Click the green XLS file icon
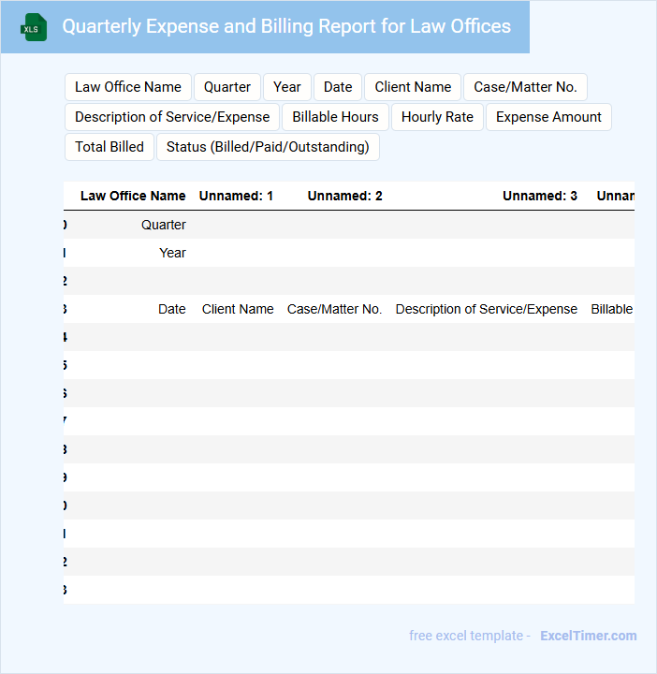Viewport: 657px width, 674px height. [x=34, y=27]
